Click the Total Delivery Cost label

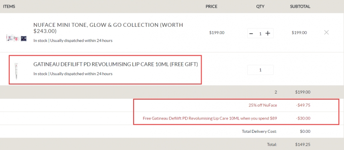tap(260, 132)
